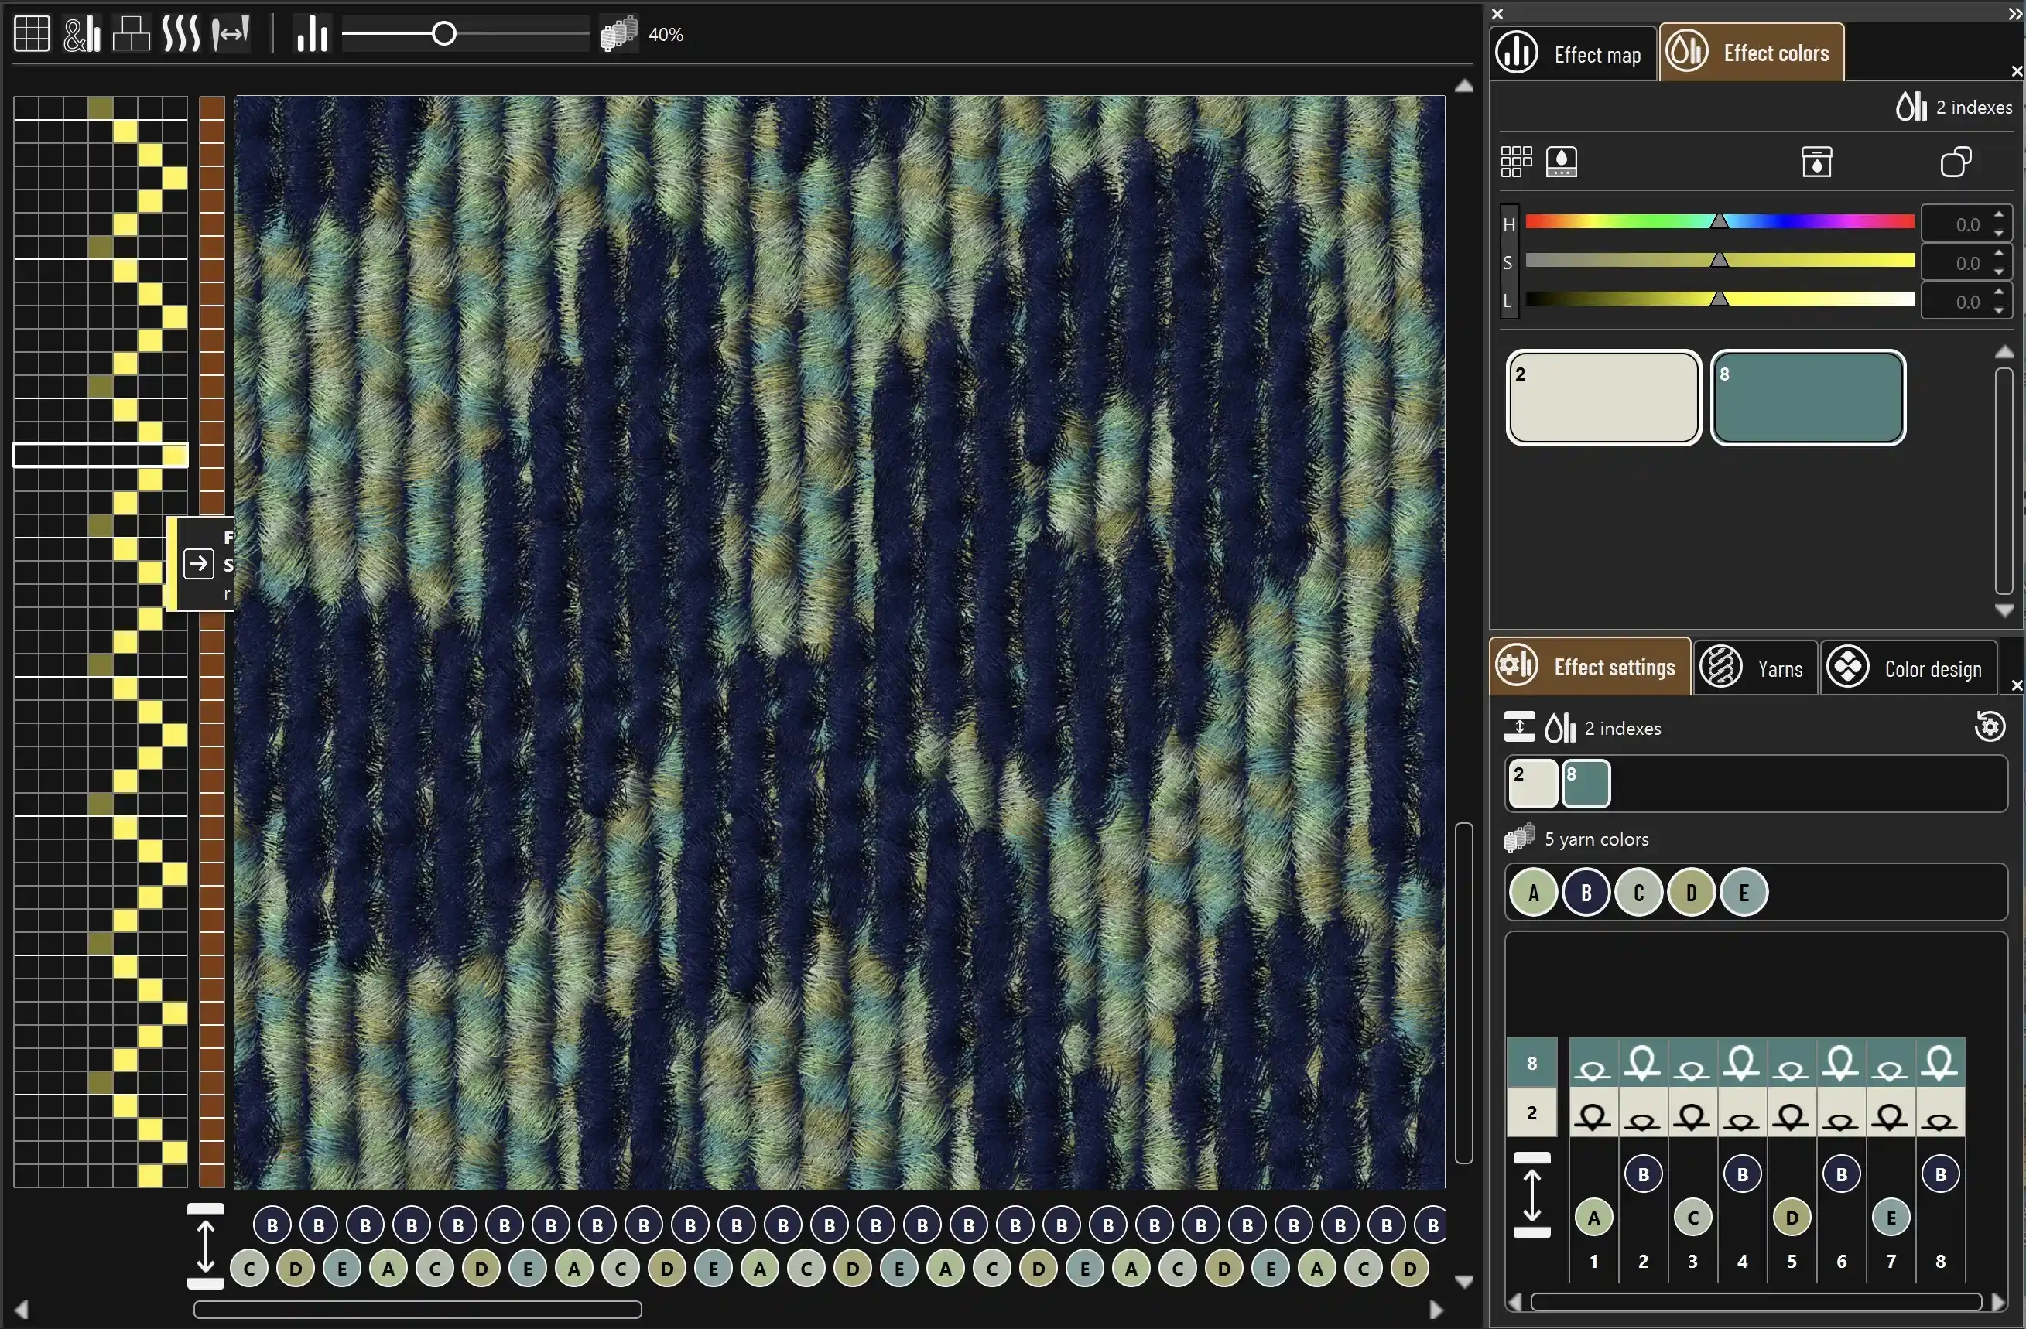This screenshot has width=2026, height=1329.
Task: Click the yarn and effect bars toolbar icon
Action: [83, 34]
